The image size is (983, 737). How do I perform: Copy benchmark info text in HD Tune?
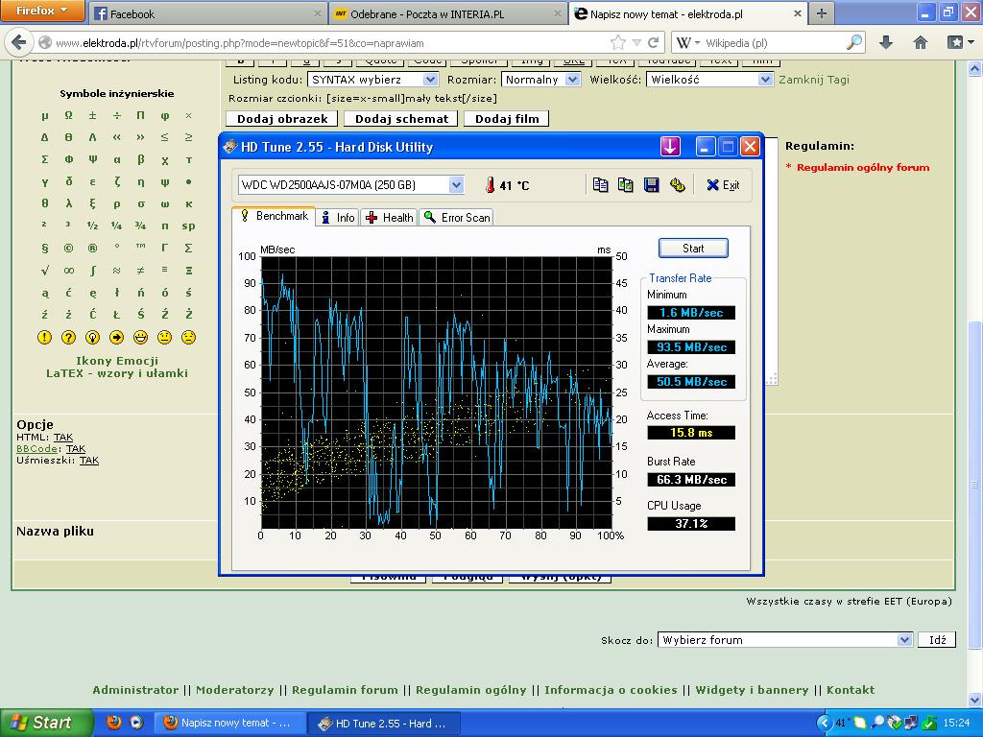click(600, 185)
